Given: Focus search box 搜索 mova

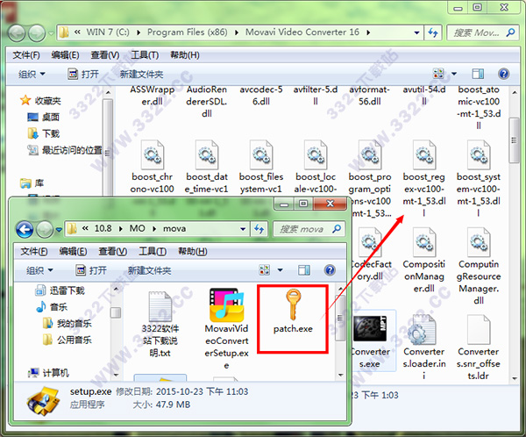Looking at the screenshot, I should (x=308, y=229).
